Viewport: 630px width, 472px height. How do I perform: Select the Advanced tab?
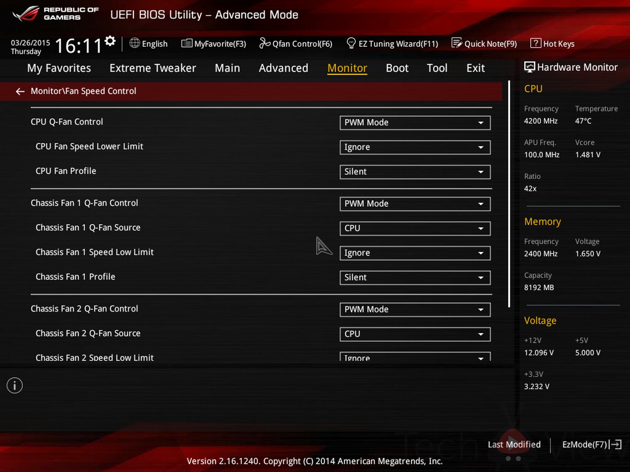(283, 68)
